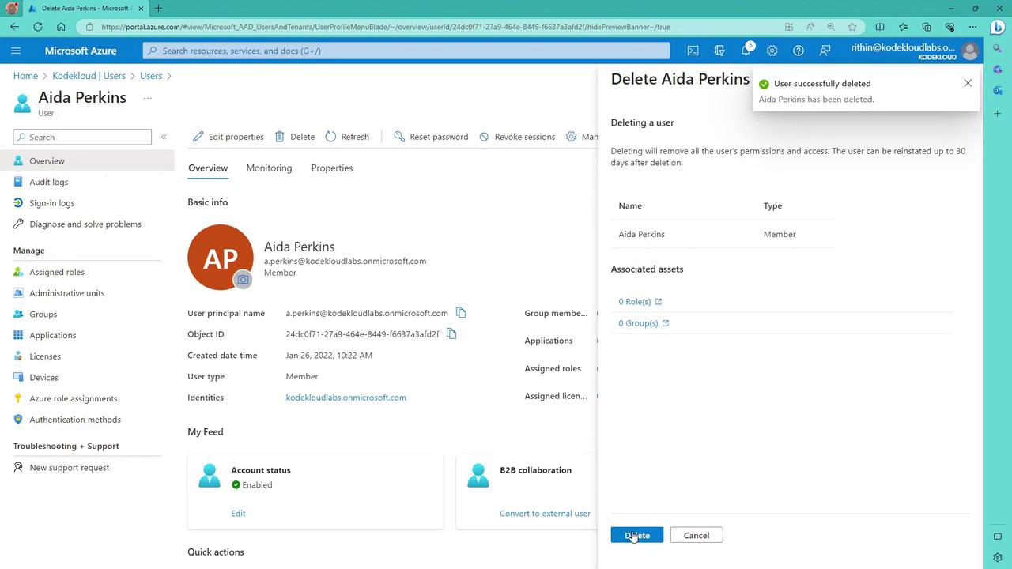Viewport: 1012px width, 569px height.
Task: Click Edit under Account status
Action: click(x=238, y=513)
